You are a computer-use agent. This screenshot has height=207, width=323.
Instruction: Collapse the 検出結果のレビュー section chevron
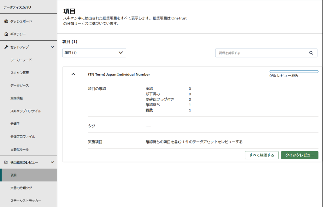pyautogui.click(x=52, y=162)
